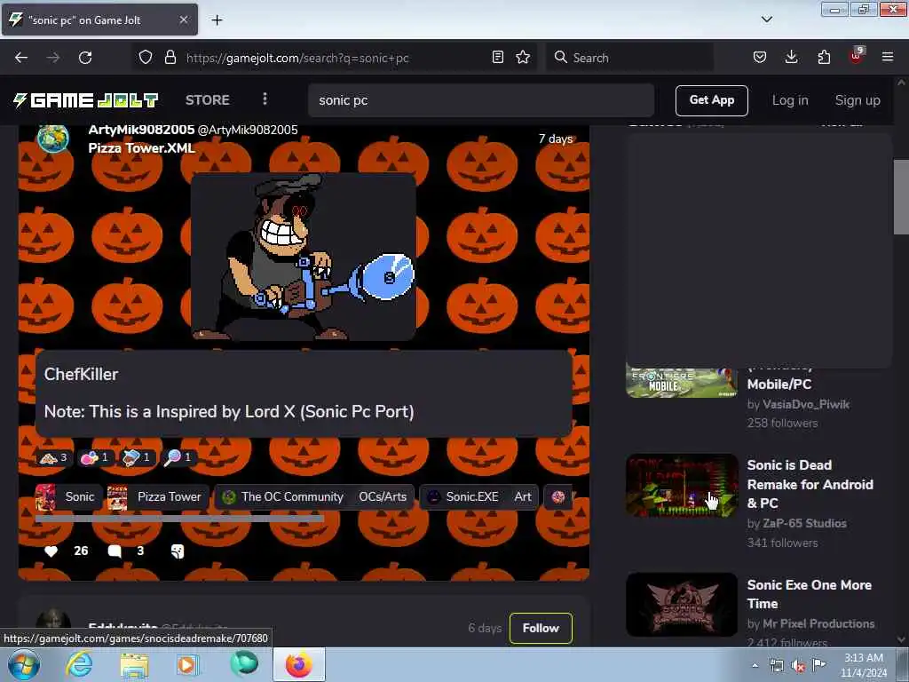The height and width of the screenshot is (682, 909).
Task: Close the "sonic pc" on Game Jolt tab
Action: tap(184, 20)
